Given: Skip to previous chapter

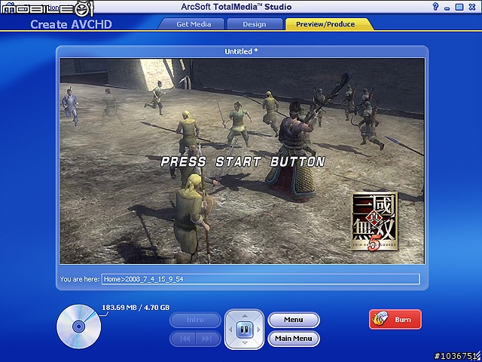Looking at the screenshot, I should 185,339.
